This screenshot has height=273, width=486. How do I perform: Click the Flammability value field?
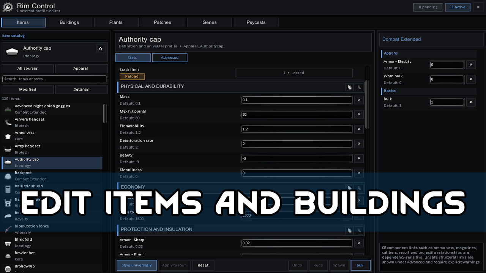(x=297, y=129)
